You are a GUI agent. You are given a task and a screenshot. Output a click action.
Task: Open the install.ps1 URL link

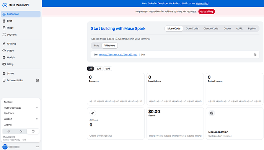[x=118, y=55]
